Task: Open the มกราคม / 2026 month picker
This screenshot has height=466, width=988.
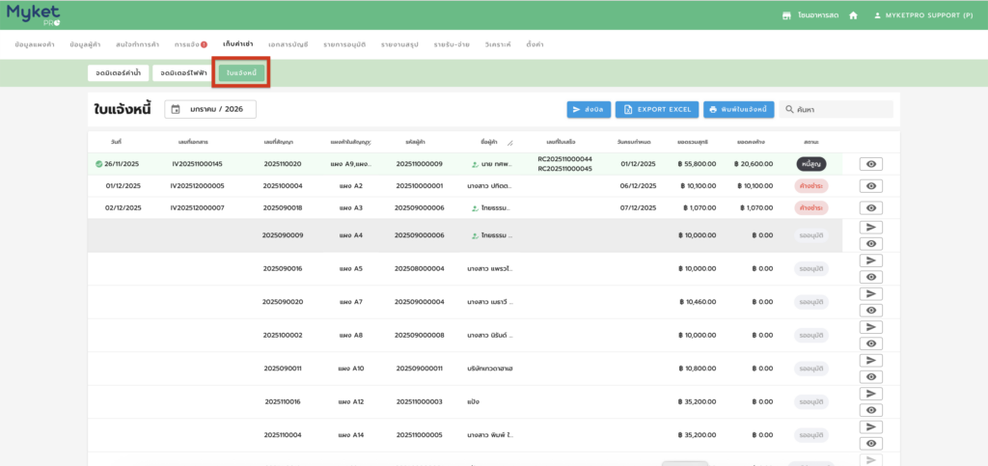Action: point(210,109)
